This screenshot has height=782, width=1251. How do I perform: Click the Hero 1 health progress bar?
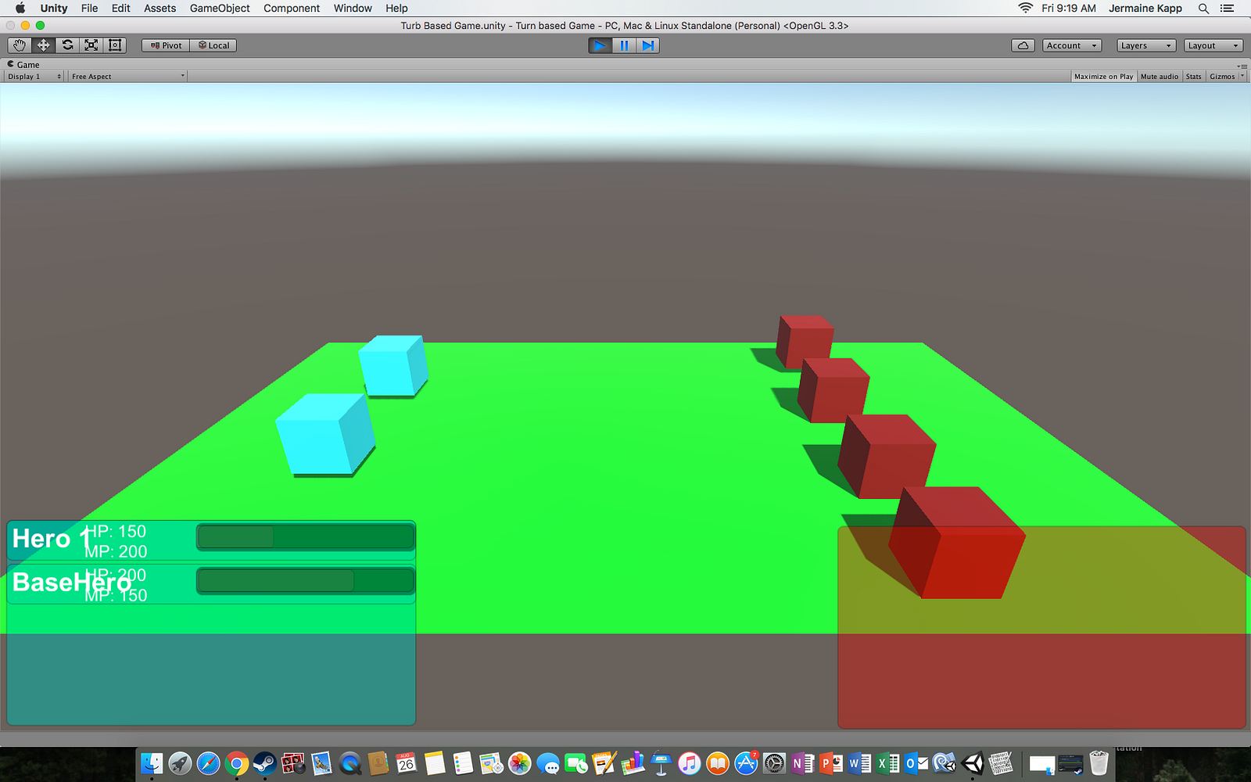pyautogui.click(x=305, y=537)
